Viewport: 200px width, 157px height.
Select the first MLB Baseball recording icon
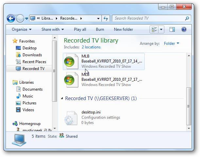[x=71, y=61]
